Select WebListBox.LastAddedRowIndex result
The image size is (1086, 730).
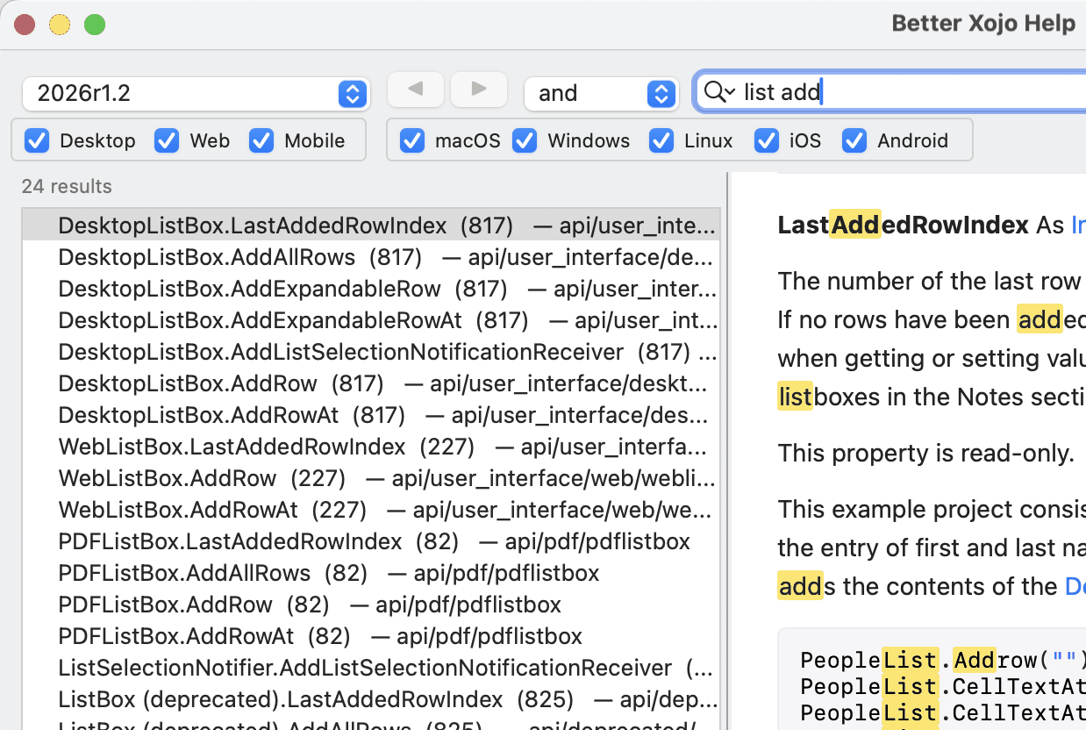click(x=371, y=447)
